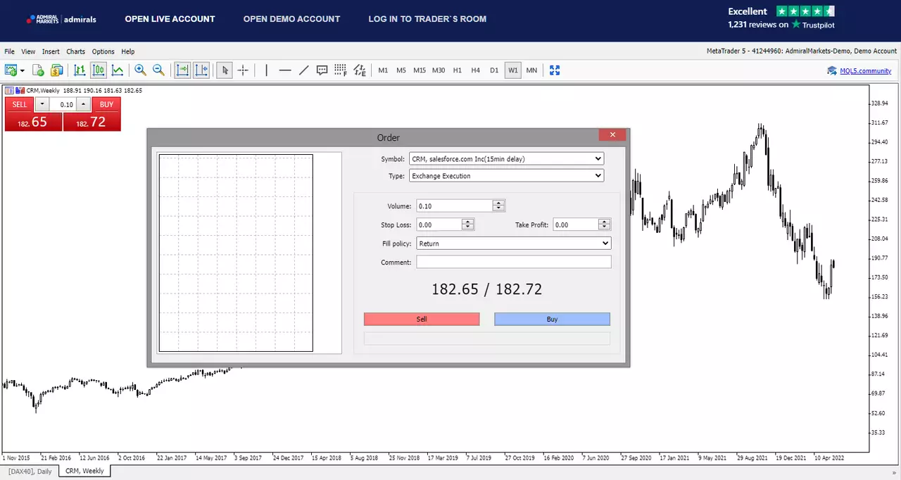Select the crosshair tool

point(243,70)
